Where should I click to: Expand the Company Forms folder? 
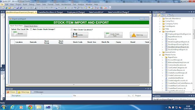[160, 24]
